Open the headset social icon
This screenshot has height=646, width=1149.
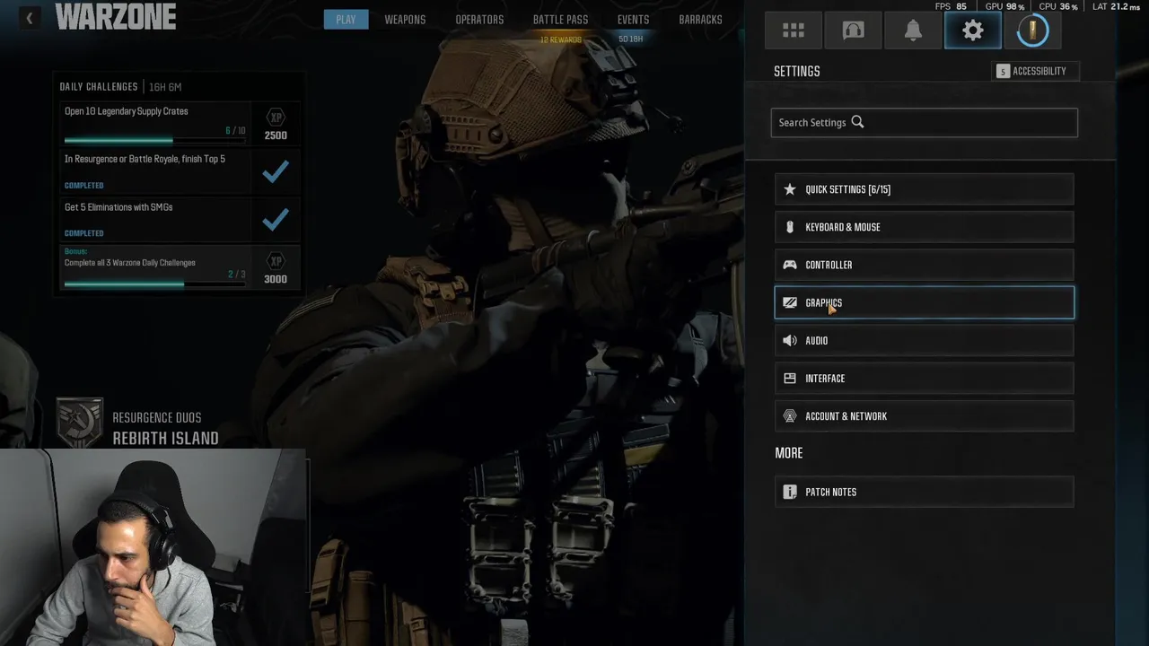coord(853,31)
